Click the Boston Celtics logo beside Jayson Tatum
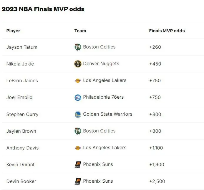This screenshot has width=204, height=190. tap(78, 47)
